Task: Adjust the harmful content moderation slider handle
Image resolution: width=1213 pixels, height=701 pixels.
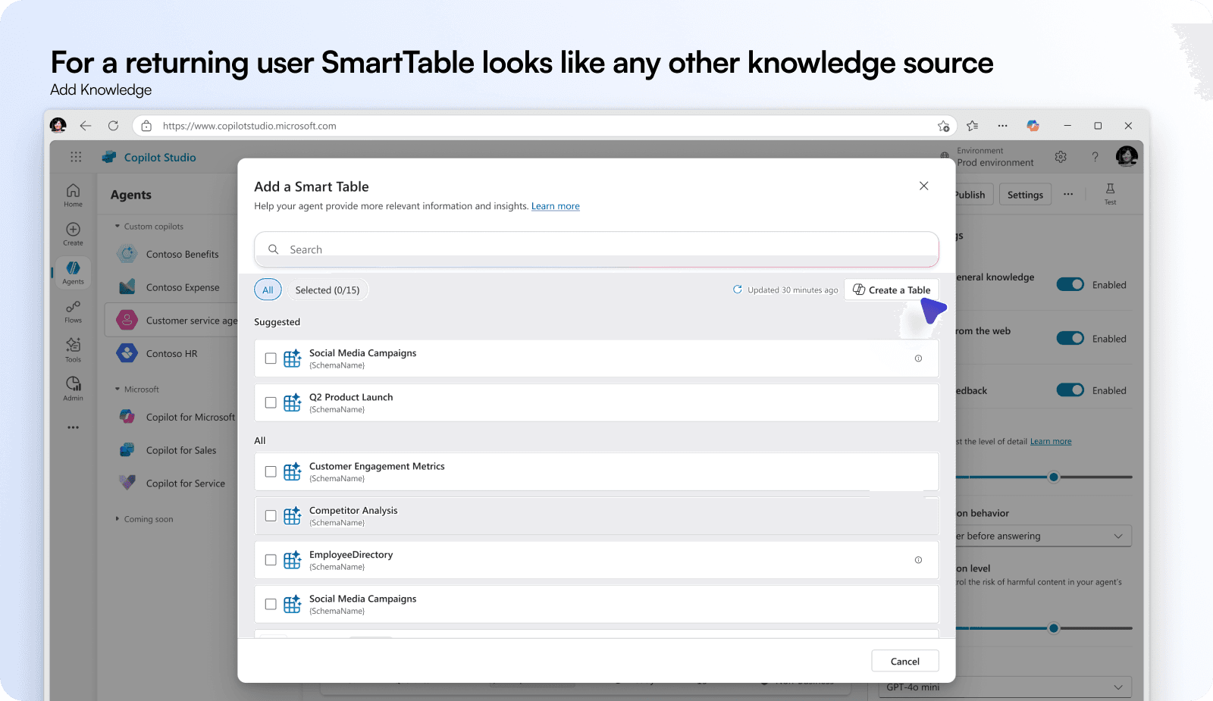Action: pos(1053,627)
